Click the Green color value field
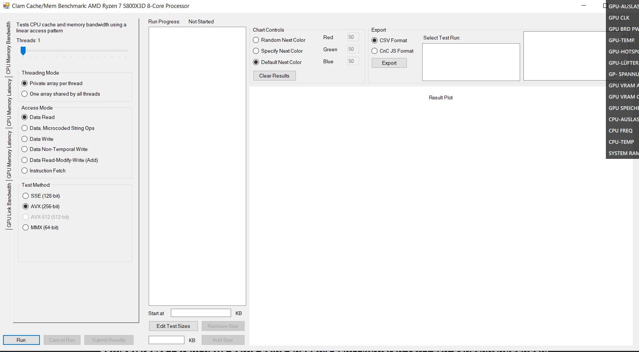The height and width of the screenshot is (352, 639). tap(353, 49)
